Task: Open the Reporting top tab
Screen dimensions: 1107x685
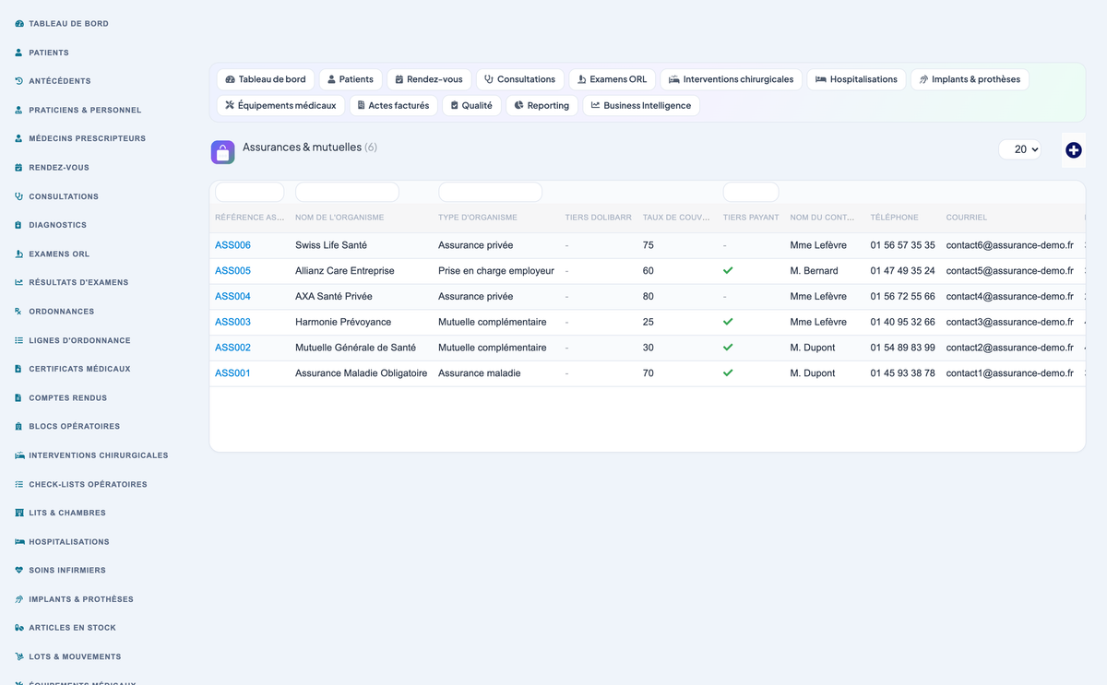Action: [542, 105]
